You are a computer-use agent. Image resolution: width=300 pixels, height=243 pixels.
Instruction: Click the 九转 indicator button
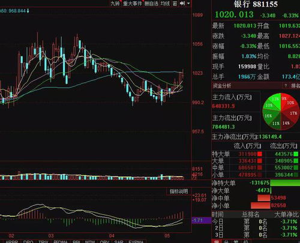115,3
